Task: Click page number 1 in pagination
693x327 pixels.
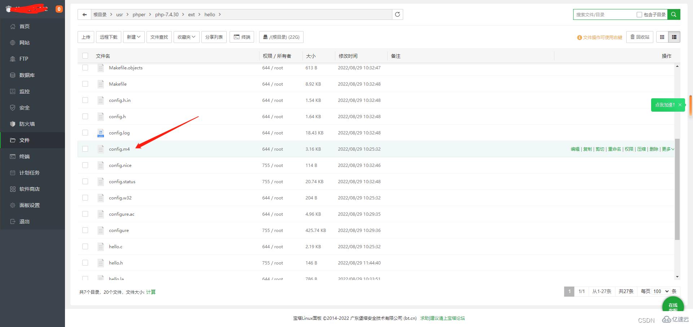Action: (x=569, y=291)
